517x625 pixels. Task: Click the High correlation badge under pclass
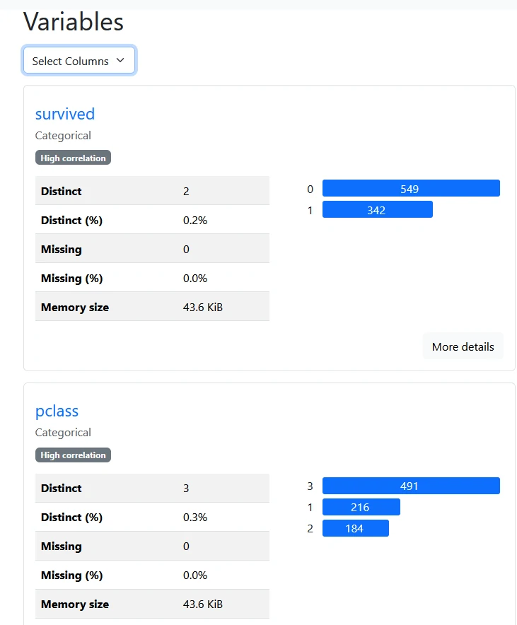(73, 455)
